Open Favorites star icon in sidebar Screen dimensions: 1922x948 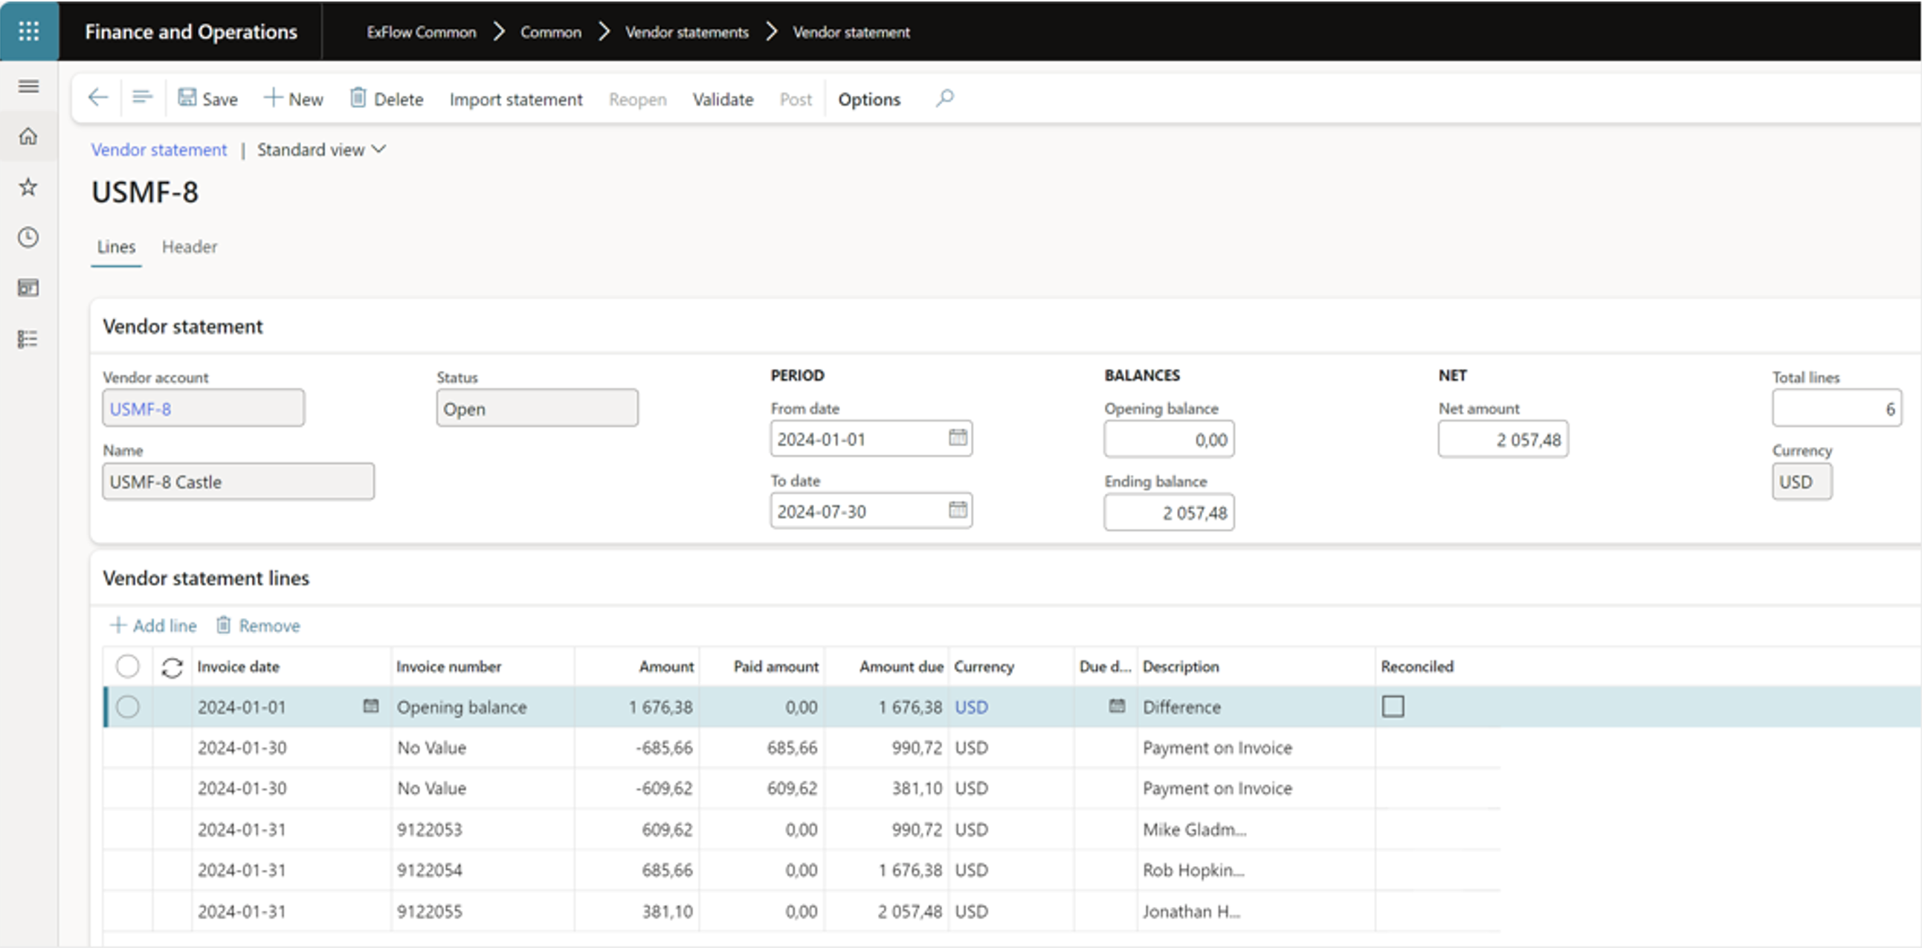(28, 187)
